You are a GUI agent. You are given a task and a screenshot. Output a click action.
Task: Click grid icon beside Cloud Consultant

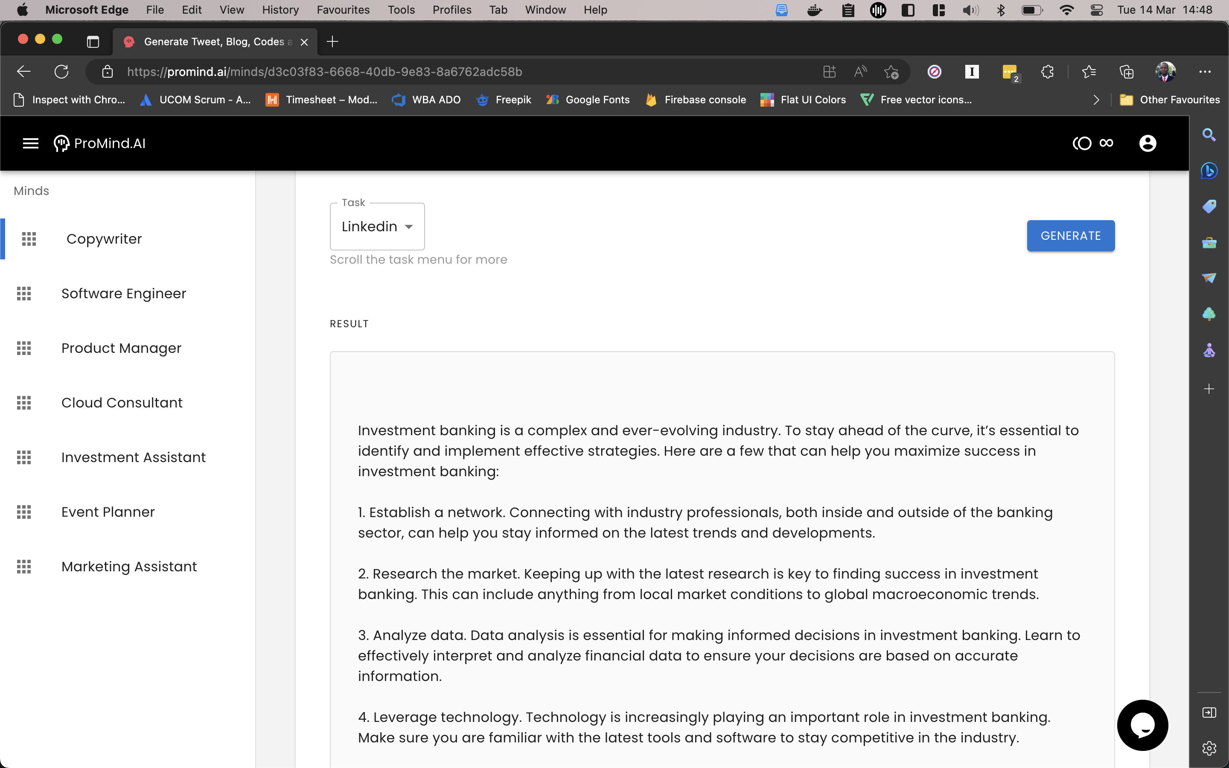[x=24, y=403]
